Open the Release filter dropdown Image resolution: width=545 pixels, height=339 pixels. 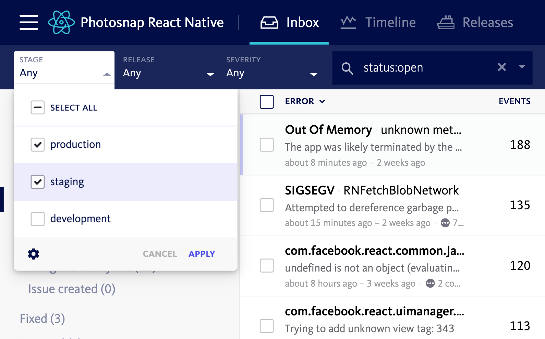point(168,67)
